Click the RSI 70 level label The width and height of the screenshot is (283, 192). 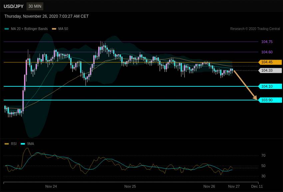point(263,155)
